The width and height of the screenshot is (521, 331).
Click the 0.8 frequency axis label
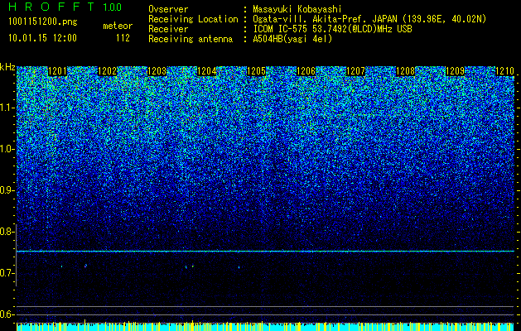[x=7, y=232]
